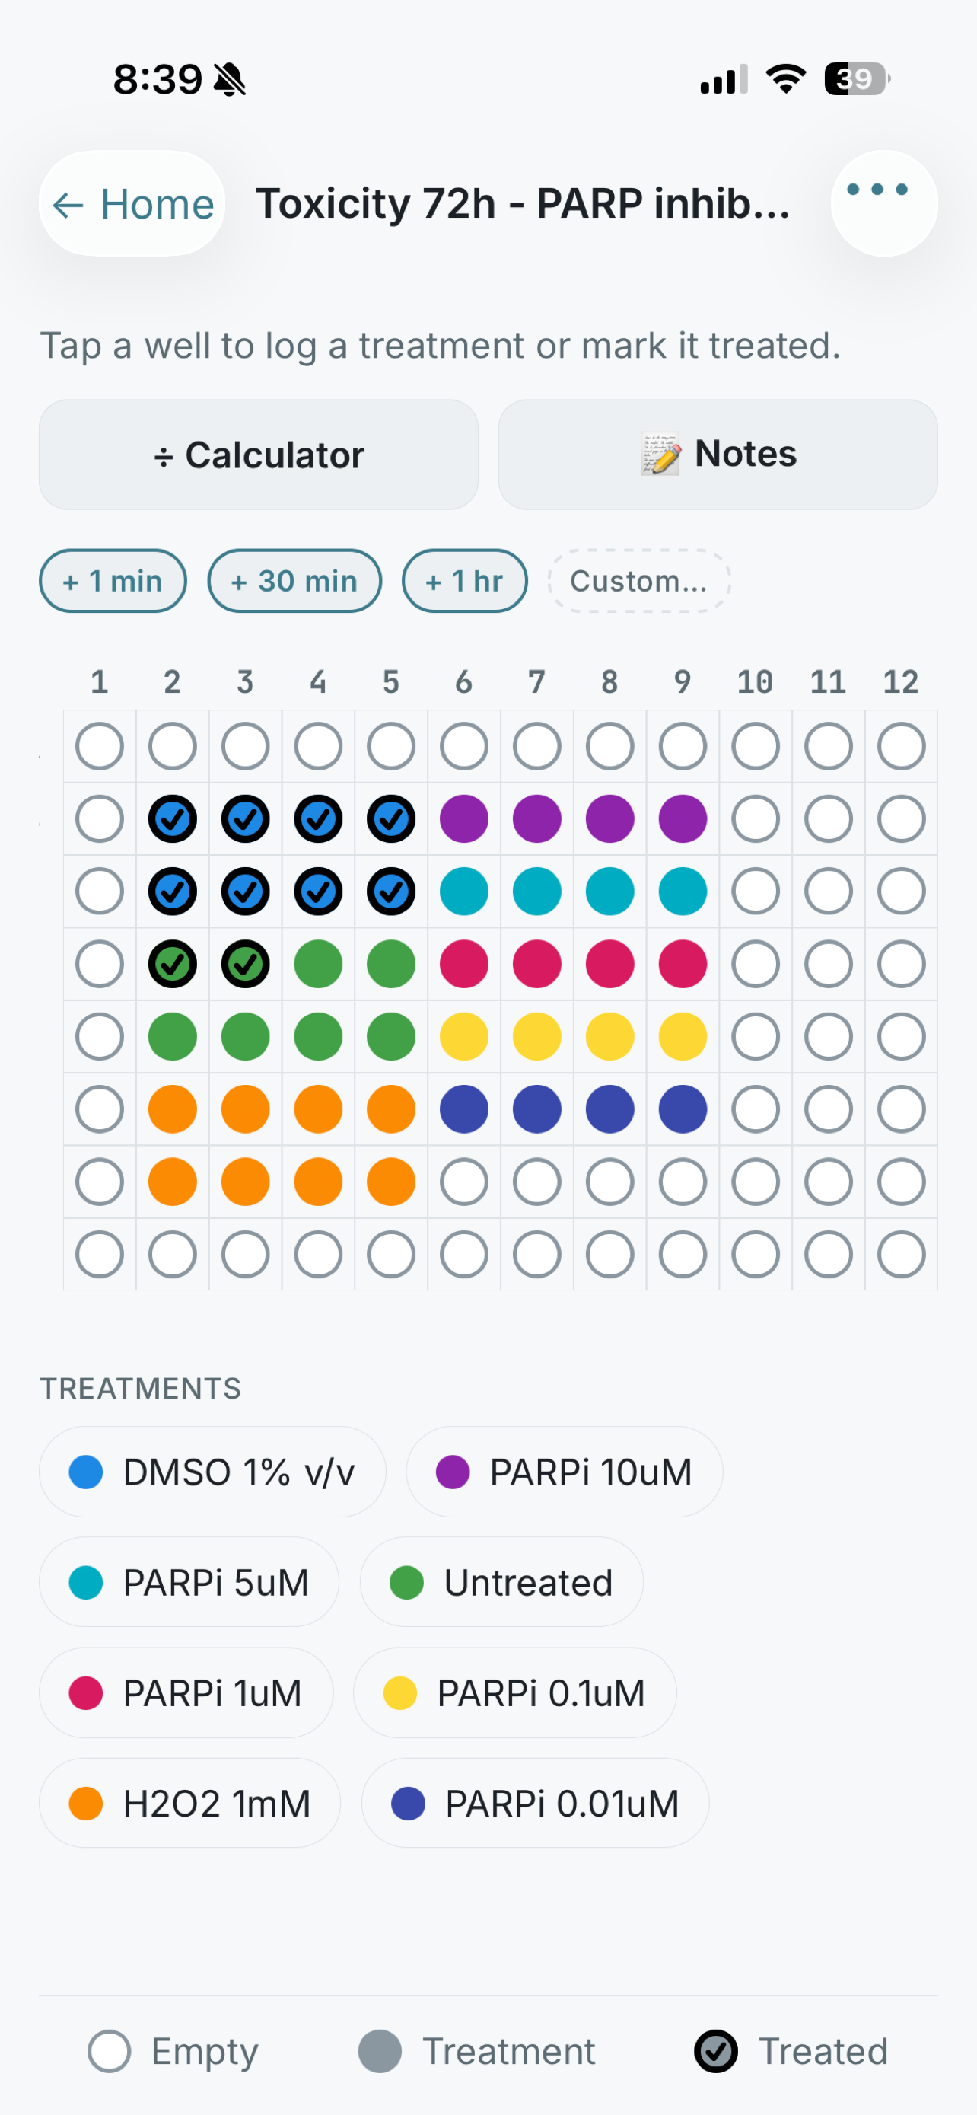Tap the yellow well in column 9
977x2115 pixels.
(x=683, y=1036)
